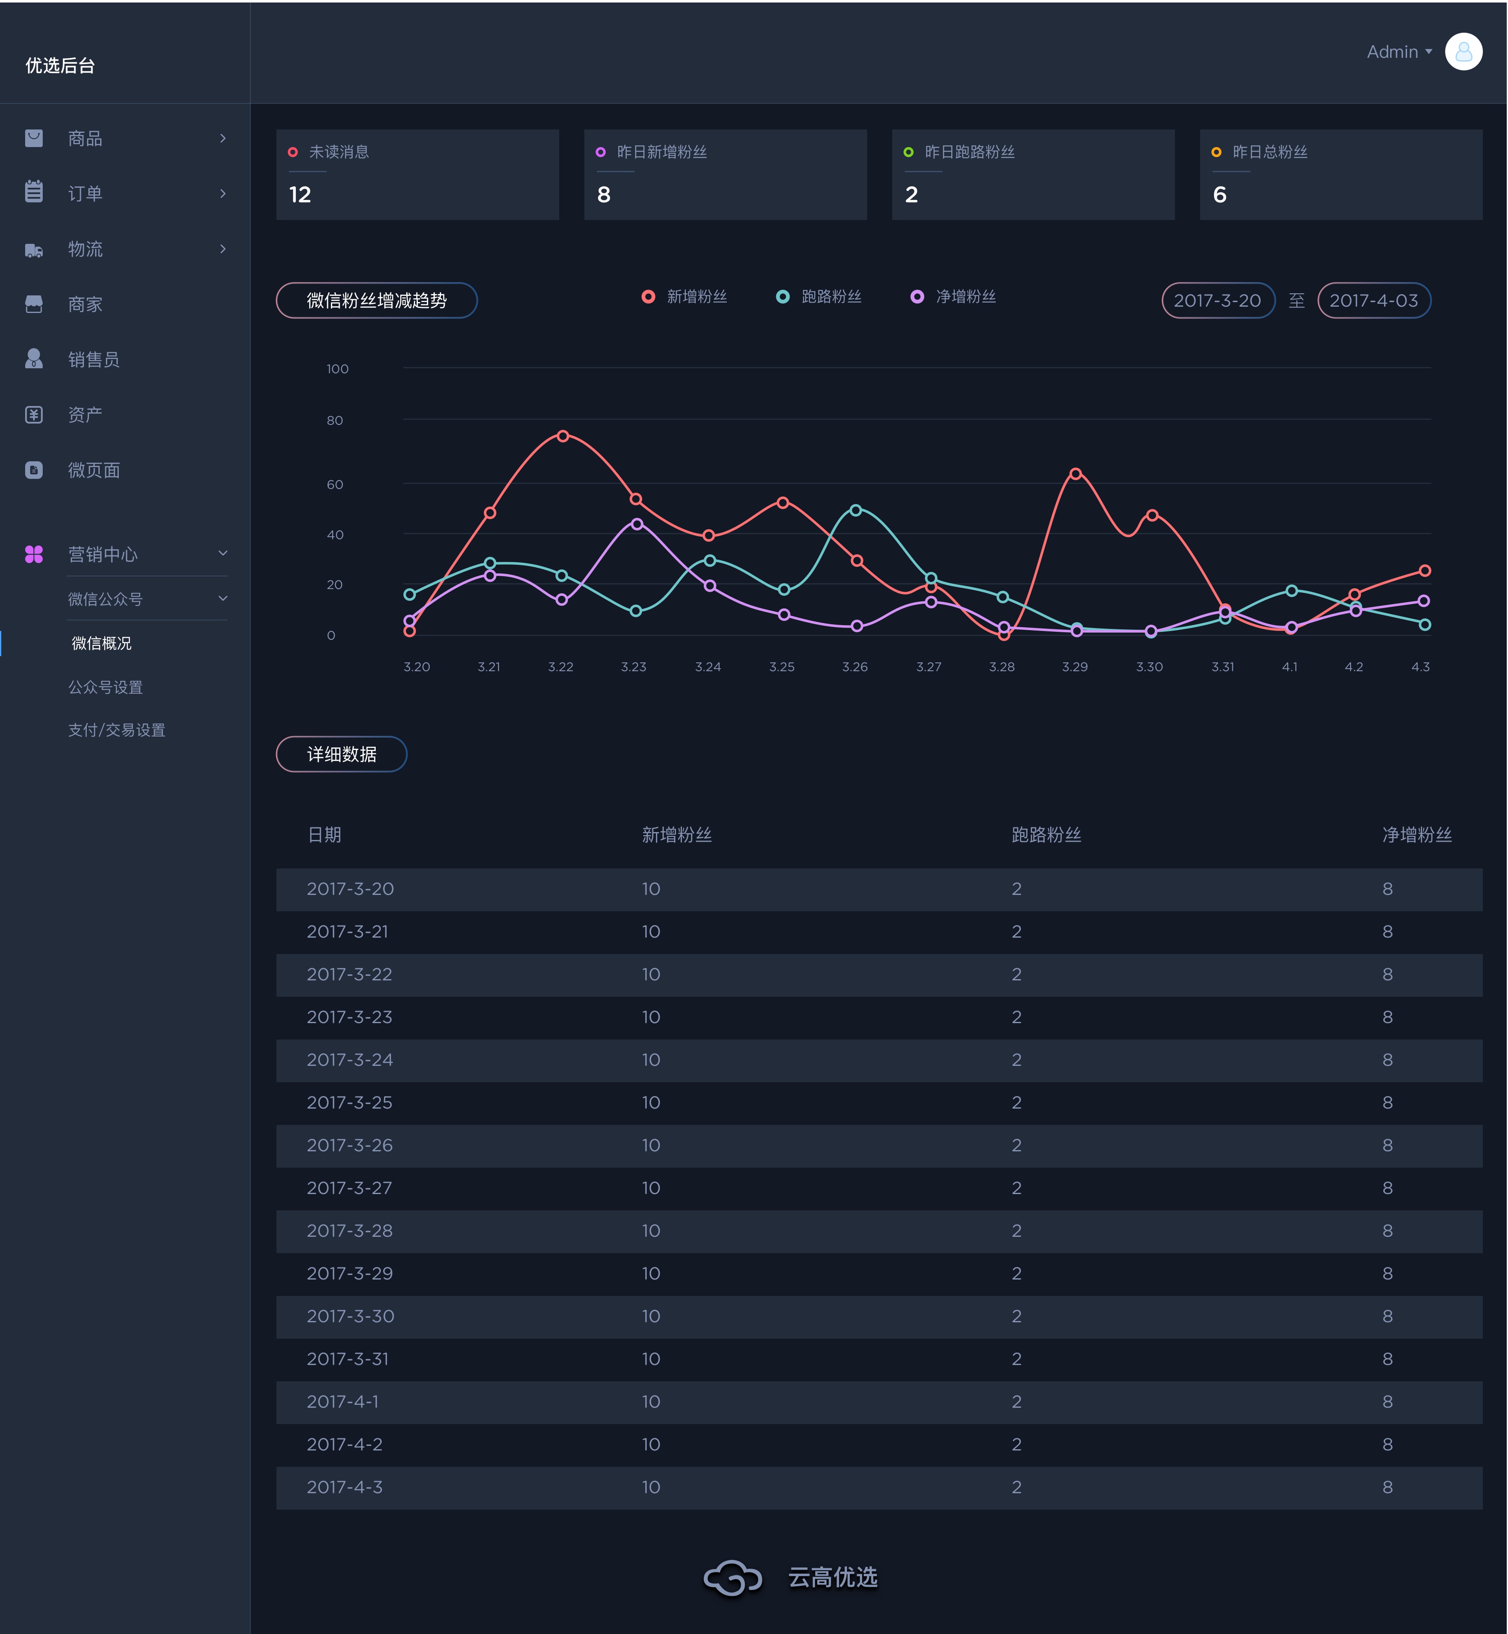Click the 云高优选 footer text

[832, 1578]
